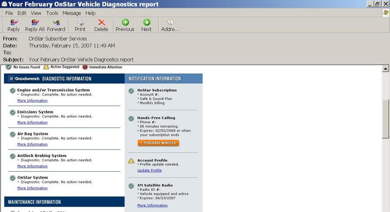Click the sender name OnStar Subscriber Services
390x212 pixels.
click(x=58, y=39)
